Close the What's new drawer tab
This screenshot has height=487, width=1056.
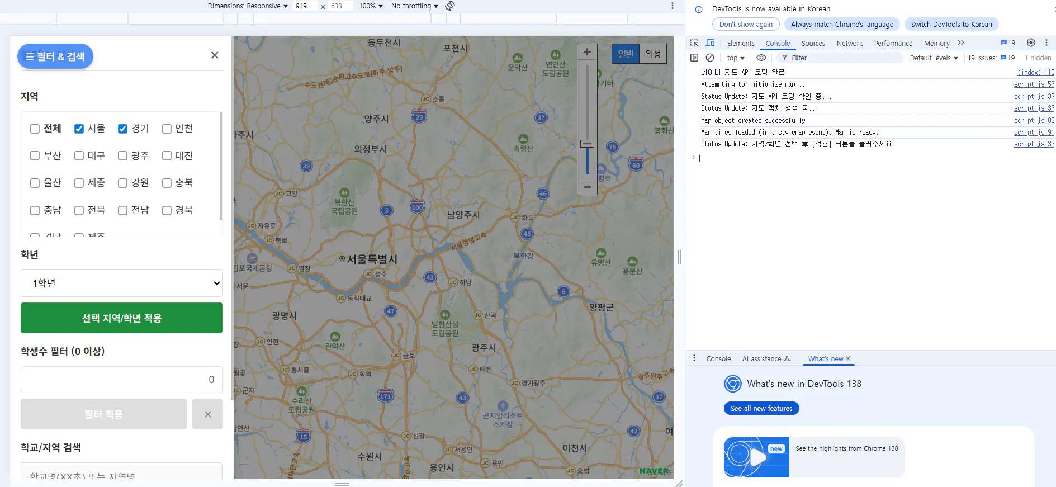coord(848,358)
